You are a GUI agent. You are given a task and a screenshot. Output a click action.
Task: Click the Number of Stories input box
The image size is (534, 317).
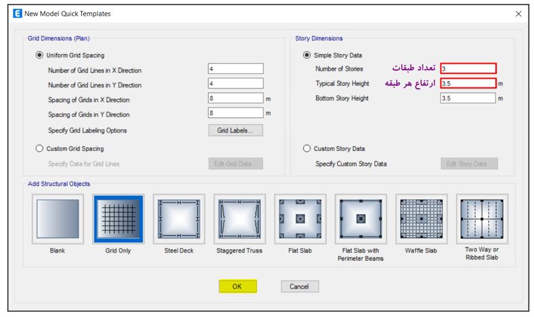(x=468, y=68)
